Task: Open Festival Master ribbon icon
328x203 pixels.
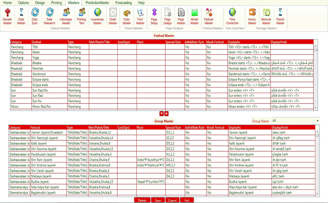Action: tap(209, 16)
